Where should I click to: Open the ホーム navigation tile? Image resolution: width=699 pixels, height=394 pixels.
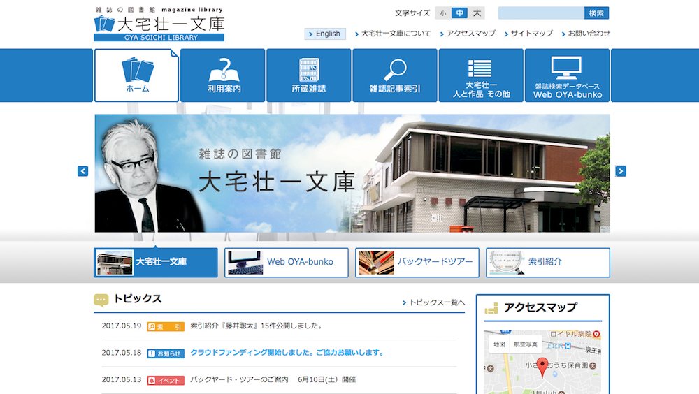pyautogui.click(x=136, y=75)
